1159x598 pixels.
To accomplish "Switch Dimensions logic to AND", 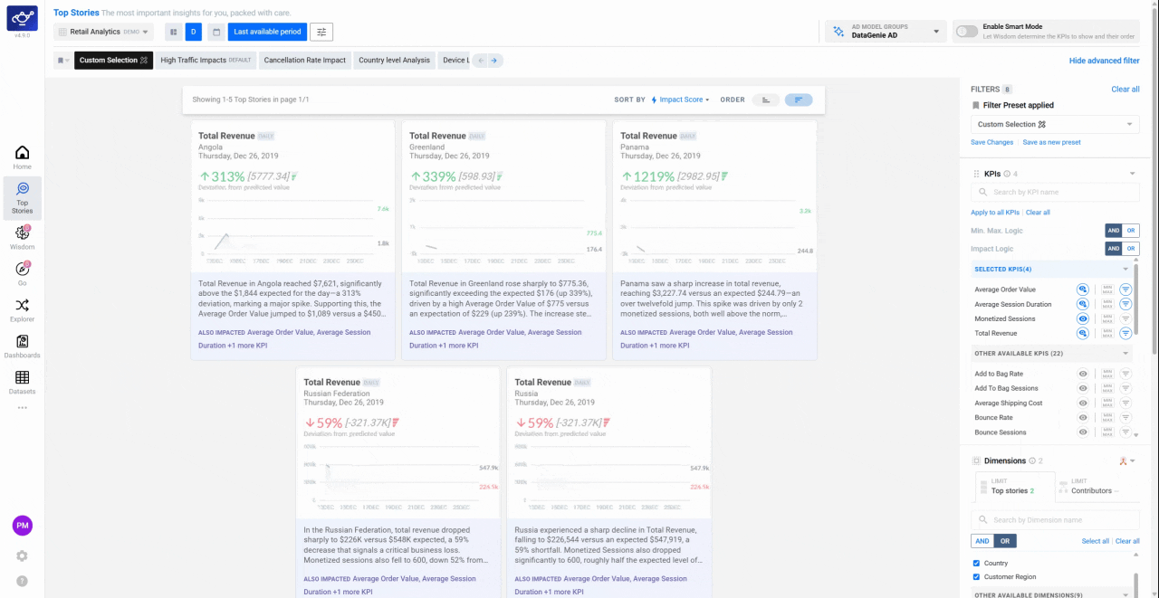I will 982,541.
